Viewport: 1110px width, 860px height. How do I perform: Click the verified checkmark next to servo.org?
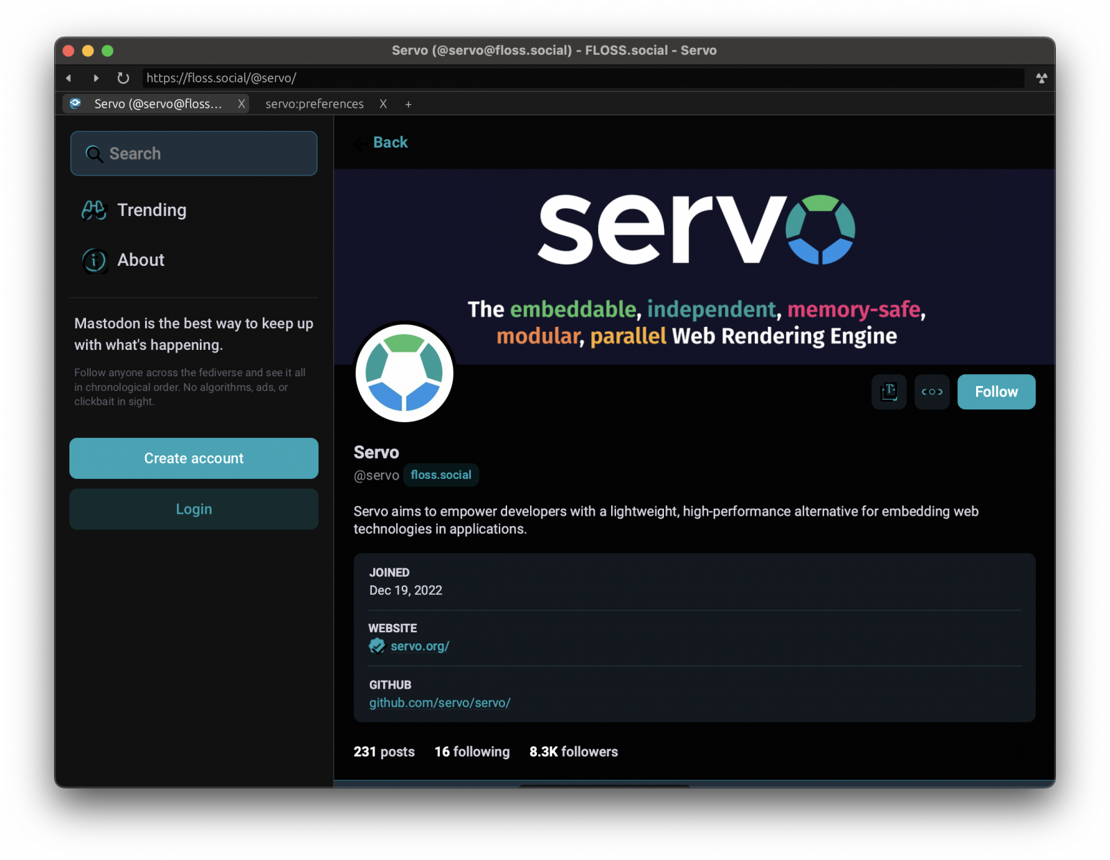pyautogui.click(x=377, y=646)
